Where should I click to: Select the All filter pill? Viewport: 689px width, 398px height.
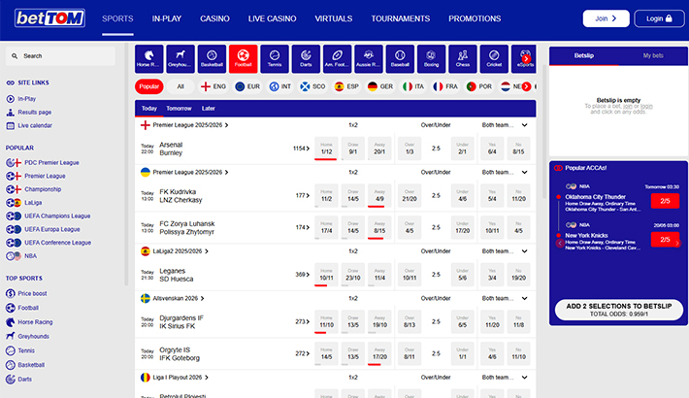click(180, 86)
